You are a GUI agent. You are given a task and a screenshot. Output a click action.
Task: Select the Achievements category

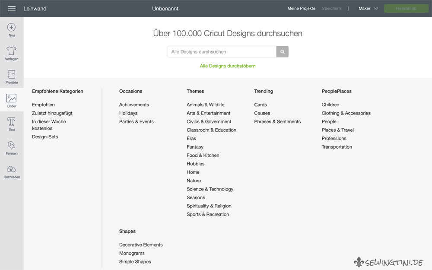pyautogui.click(x=134, y=105)
